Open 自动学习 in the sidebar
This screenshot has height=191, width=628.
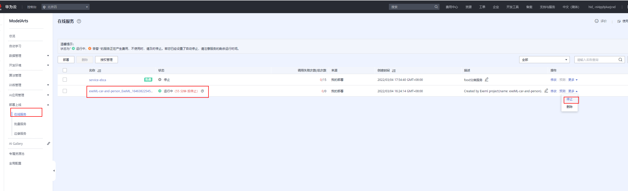15,46
